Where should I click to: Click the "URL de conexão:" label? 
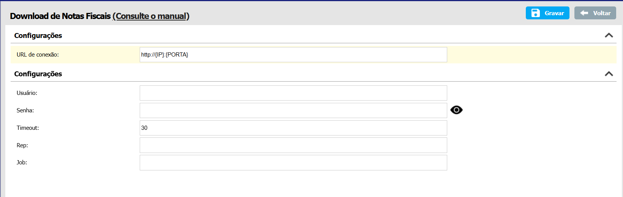38,55
